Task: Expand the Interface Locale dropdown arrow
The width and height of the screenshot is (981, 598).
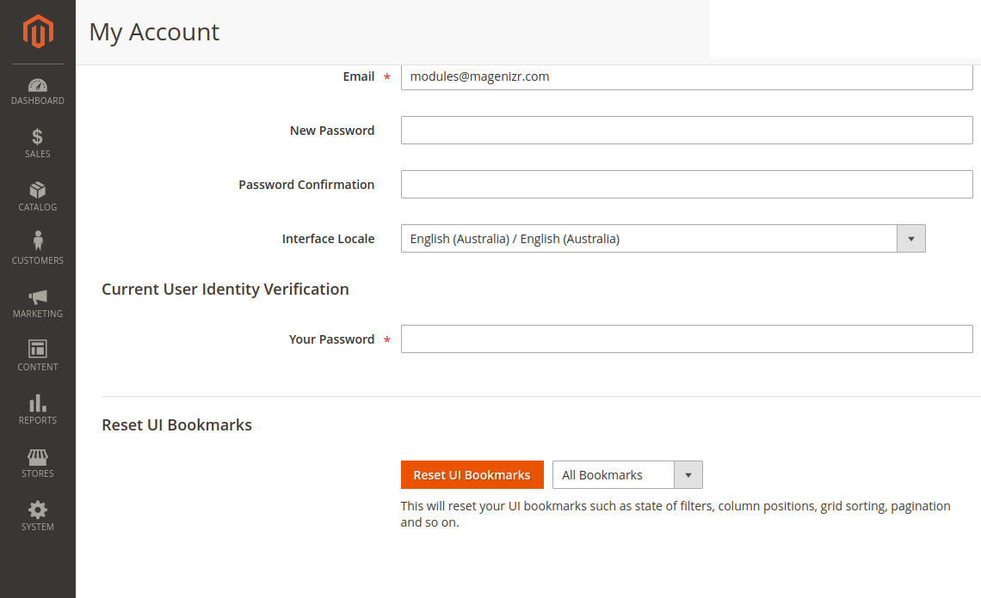Action: (911, 239)
